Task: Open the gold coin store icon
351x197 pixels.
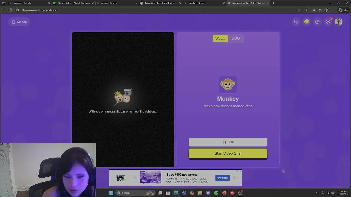Action: click(x=307, y=22)
